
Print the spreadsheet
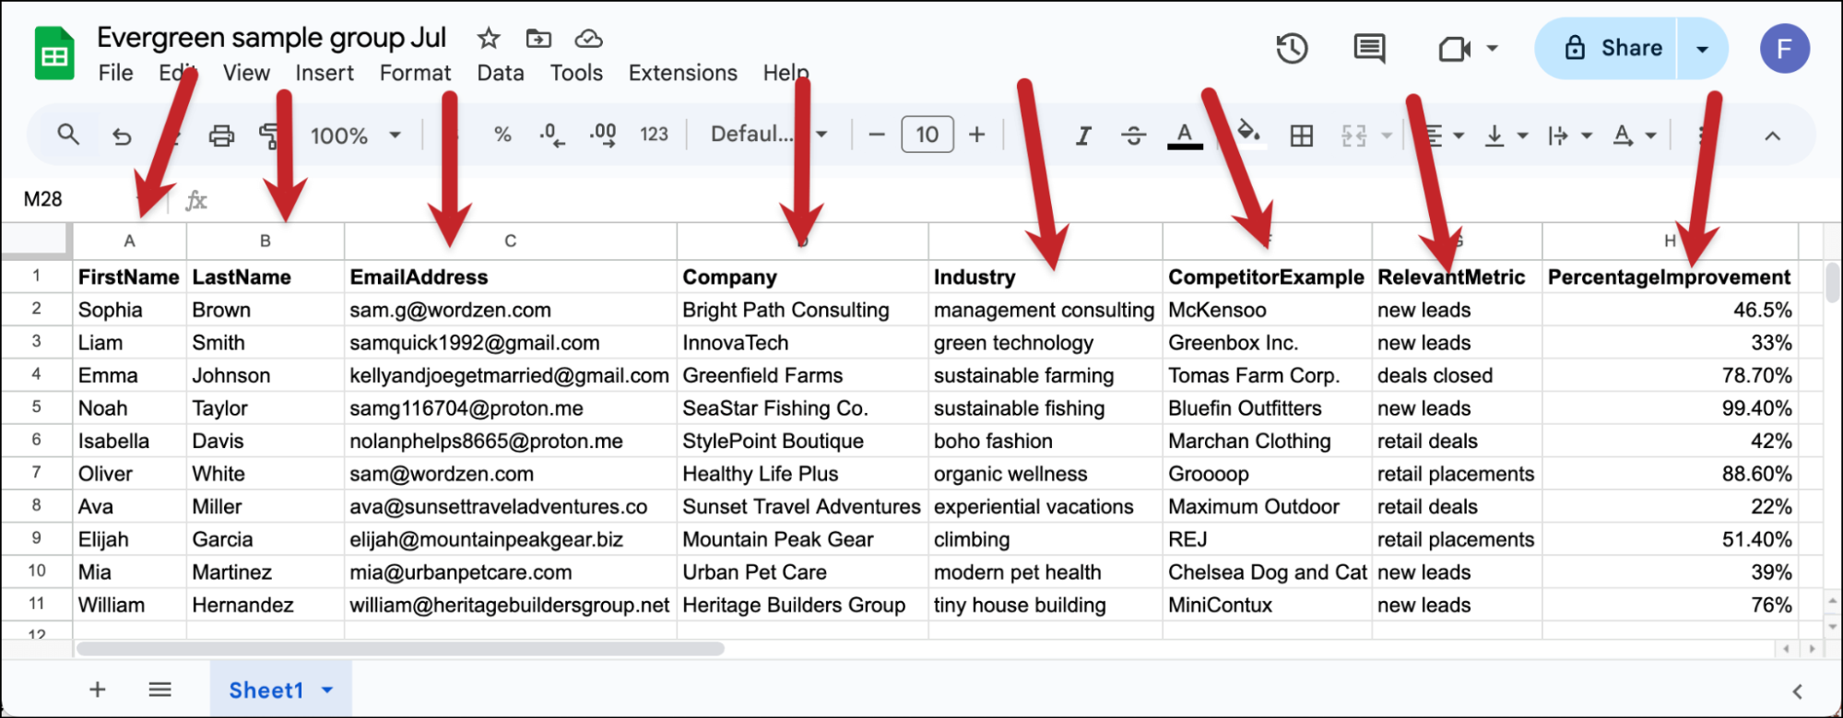(221, 135)
